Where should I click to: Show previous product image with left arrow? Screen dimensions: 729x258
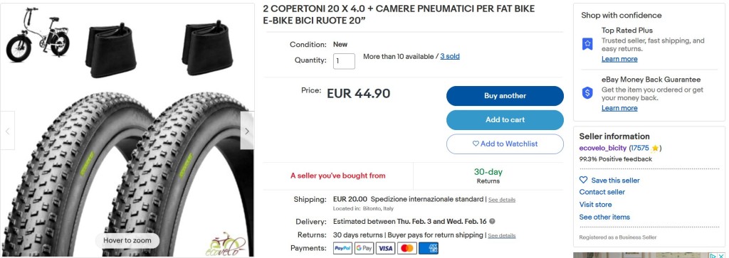tap(7, 131)
